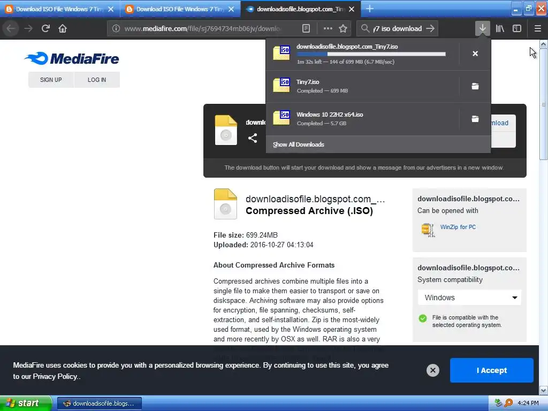Click 'Uploaded: 2016-10-27 04:13:04' text

pos(263,245)
